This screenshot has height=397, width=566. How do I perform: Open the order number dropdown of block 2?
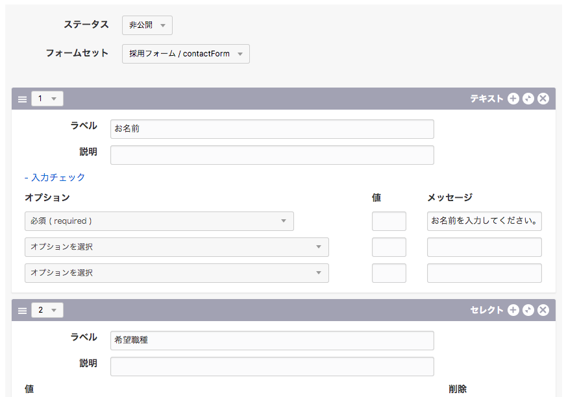(47, 310)
